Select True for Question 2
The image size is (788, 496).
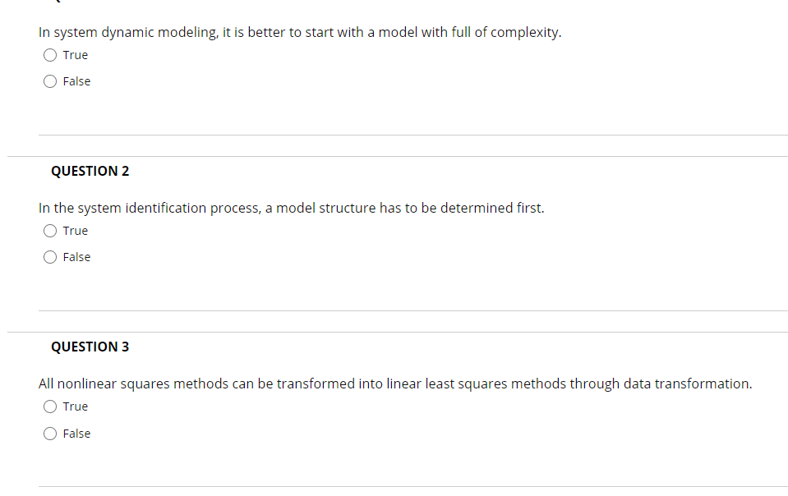[x=50, y=231]
